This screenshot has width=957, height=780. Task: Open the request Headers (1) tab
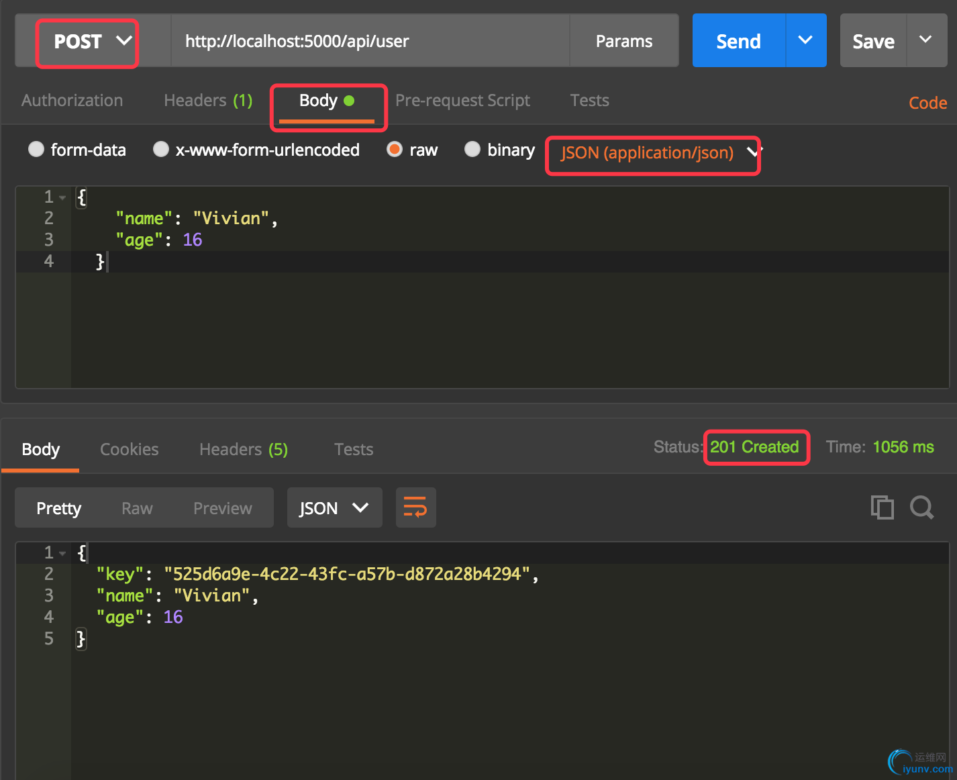tap(208, 101)
